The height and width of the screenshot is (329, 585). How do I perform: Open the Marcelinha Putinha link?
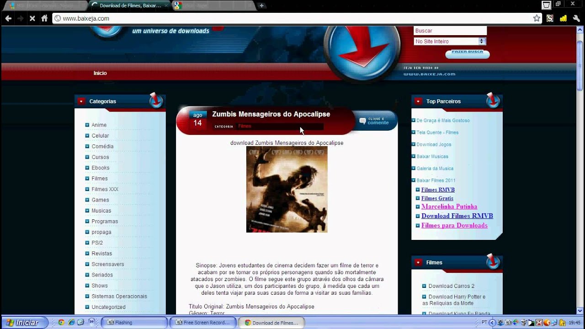[x=449, y=207]
